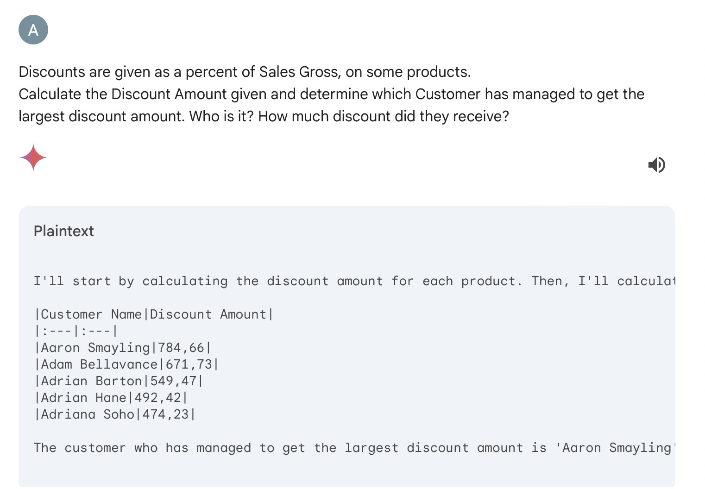
Task: Select the Adrian Hane table row
Action: tap(111, 398)
